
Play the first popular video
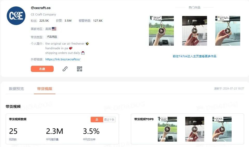161,31
